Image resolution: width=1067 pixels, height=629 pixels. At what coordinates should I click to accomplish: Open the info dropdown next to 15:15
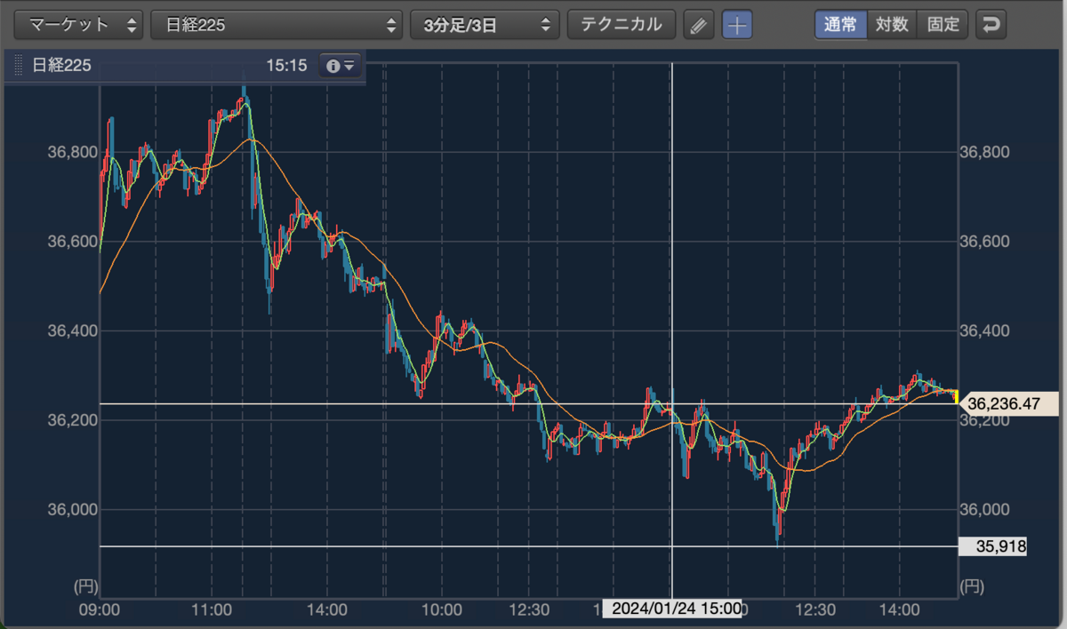click(341, 66)
